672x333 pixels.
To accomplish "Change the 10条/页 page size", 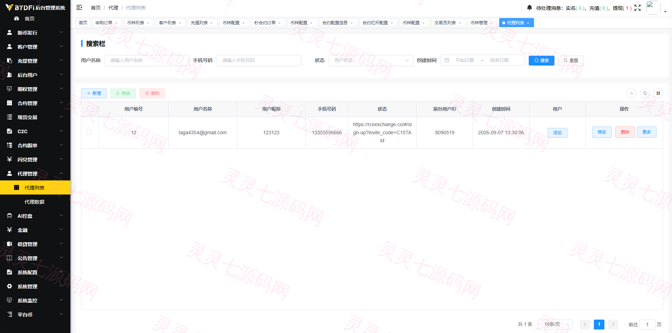I will tap(555, 325).
